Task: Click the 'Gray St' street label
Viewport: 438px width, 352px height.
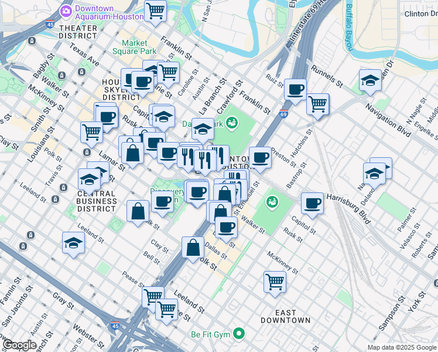Action: 64,301
